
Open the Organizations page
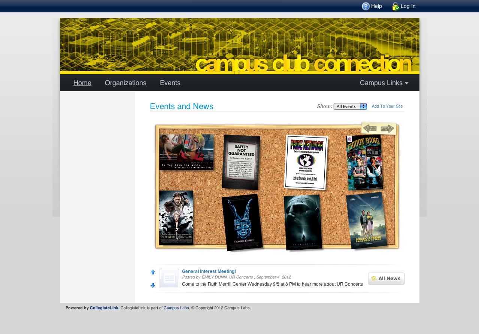(x=125, y=83)
